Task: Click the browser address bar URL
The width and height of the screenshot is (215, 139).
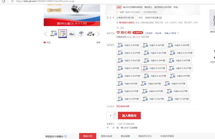Action: [45, 1]
